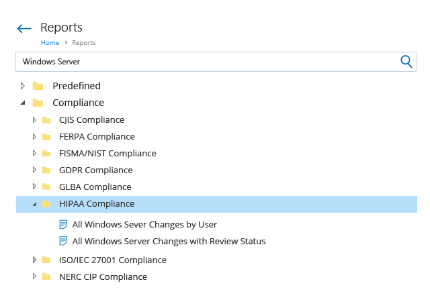Expand the ISO/IEC 27001 Compliance folder

point(34,260)
